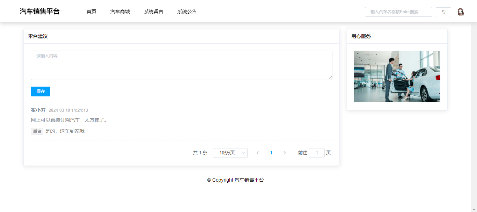This screenshot has height=212, width=477.
Task: Focus the car name search field
Action: pyautogui.click(x=398, y=12)
